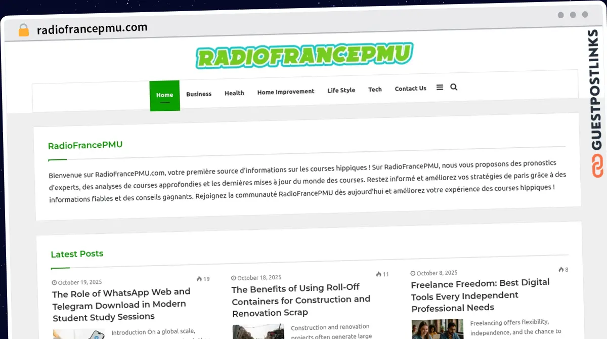Click the orange padlock security icon
Image resolution: width=607 pixels, height=339 pixels.
tap(23, 30)
